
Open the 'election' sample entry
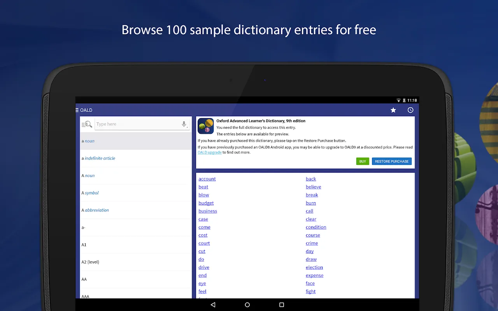coord(314,267)
